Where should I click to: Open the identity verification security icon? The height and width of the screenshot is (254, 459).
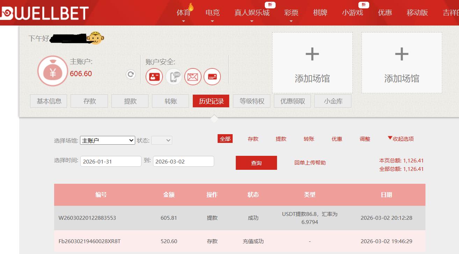(154, 77)
